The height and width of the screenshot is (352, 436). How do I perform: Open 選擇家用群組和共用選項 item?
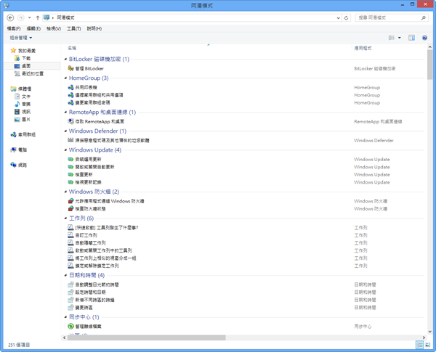95,95
